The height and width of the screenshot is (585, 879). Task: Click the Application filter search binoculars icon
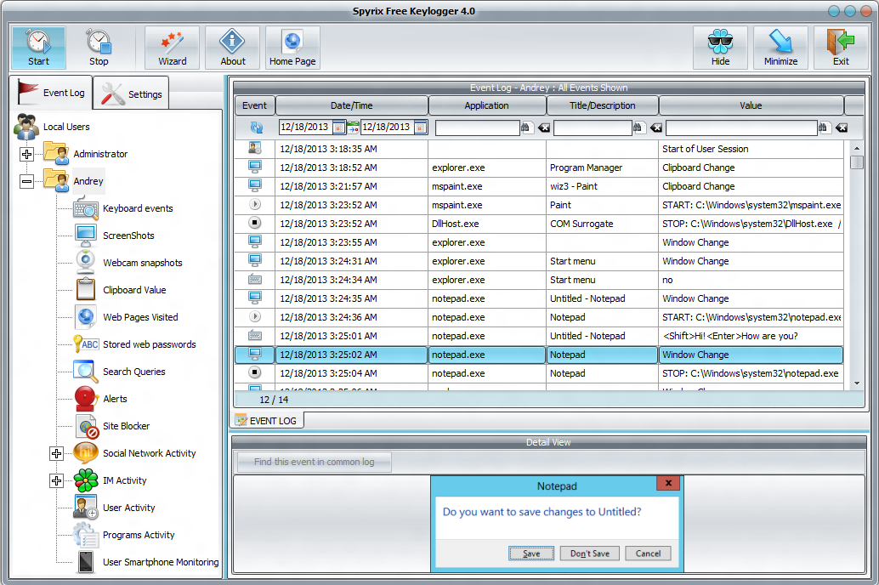pyautogui.click(x=525, y=128)
